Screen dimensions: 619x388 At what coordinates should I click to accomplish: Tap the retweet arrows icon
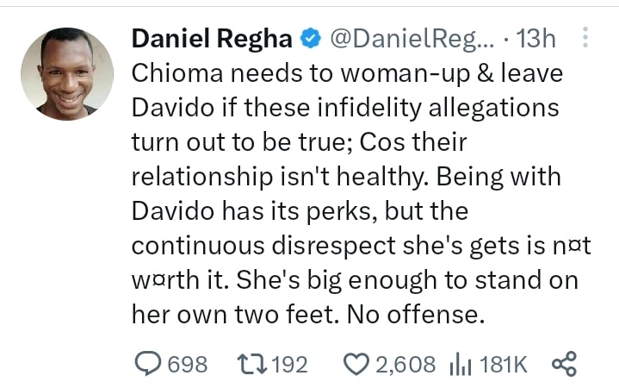click(x=251, y=365)
